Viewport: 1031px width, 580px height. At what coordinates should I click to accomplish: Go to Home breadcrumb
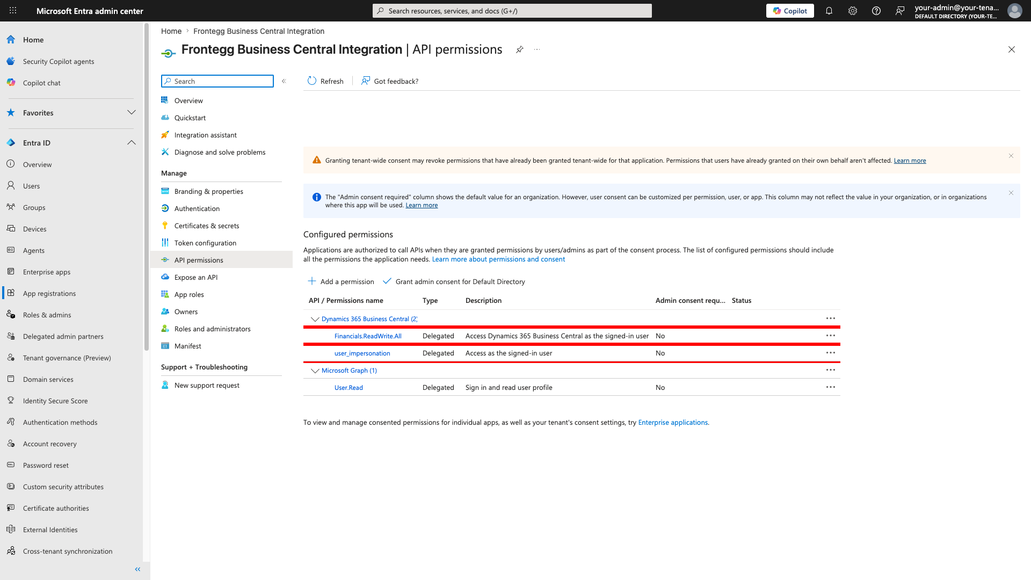click(171, 31)
